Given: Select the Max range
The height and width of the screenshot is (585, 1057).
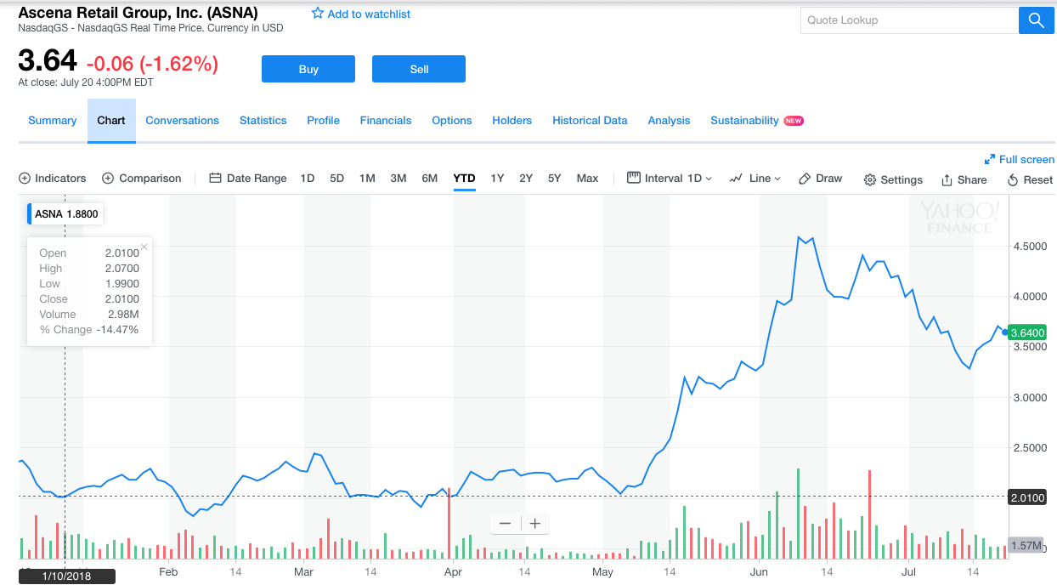Looking at the screenshot, I should pyautogui.click(x=587, y=179).
